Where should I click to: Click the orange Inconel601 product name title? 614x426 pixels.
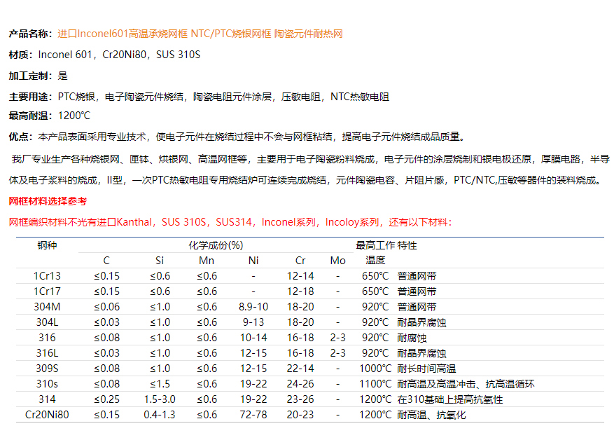[x=200, y=34]
